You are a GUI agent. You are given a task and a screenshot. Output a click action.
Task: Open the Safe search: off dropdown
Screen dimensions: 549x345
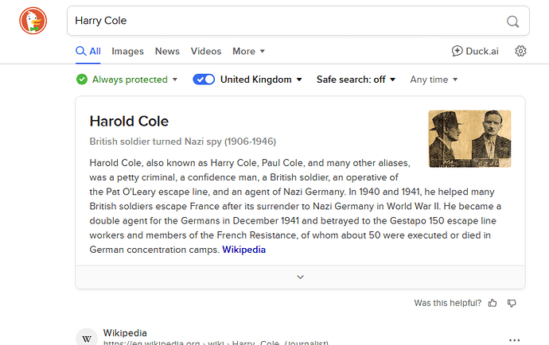tap(356, 79)
